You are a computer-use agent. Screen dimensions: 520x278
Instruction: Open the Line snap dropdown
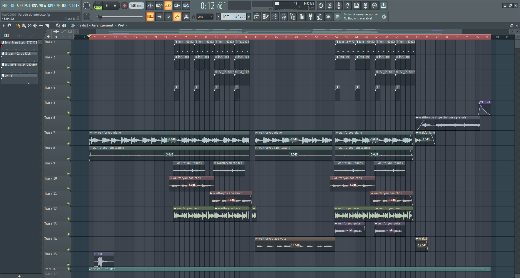(205, 17)
